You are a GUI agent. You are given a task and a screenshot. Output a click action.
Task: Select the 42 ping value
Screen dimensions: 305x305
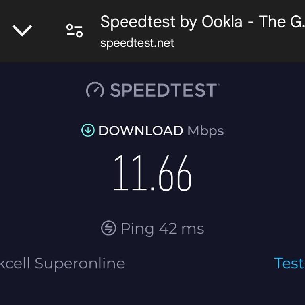pyautogui.click(x=168, y=229)
